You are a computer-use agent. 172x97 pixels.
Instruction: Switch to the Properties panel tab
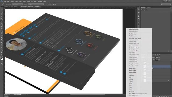tap(143, 8)
